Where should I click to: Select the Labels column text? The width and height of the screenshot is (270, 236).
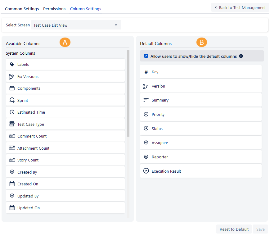tap(23, 64)
